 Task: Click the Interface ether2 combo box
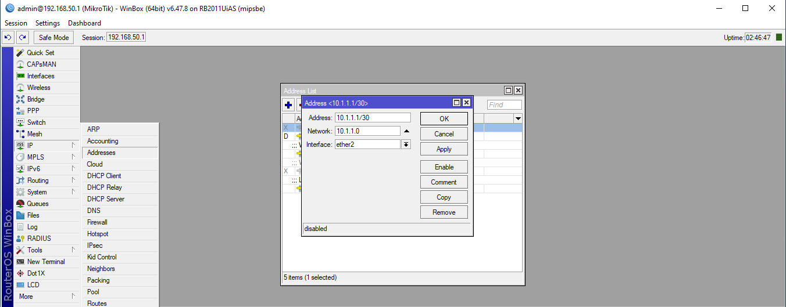[367, 145]
